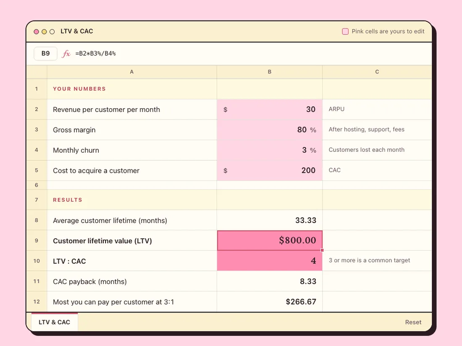Select the average lifetime value 33.33
The image size is (462, 346).
click(270, 220)
